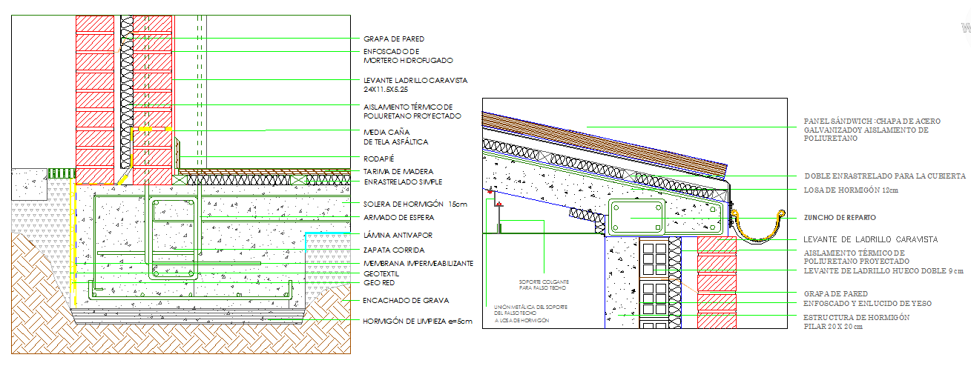Click the SOPORTE COLGANTE PARA FALSO TECHO note
Screen dimensions: 971x366
click(x=544, y=284)
